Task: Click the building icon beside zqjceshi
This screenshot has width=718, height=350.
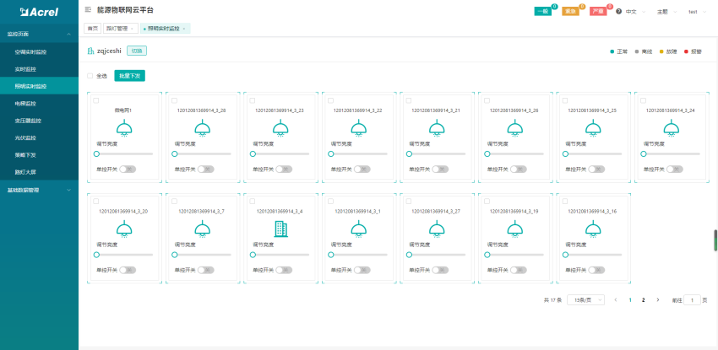Action: 91,51
